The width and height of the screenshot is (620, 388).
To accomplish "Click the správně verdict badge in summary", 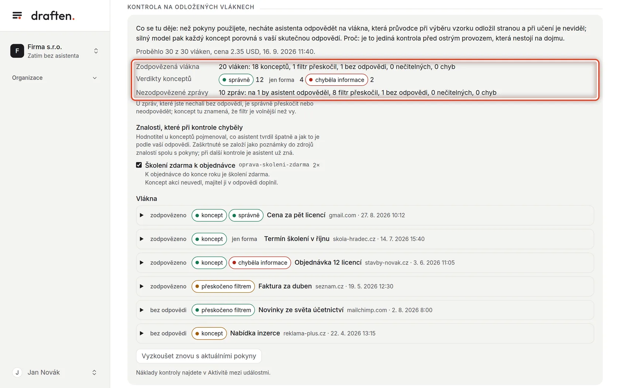I will [x=236, y=80].
